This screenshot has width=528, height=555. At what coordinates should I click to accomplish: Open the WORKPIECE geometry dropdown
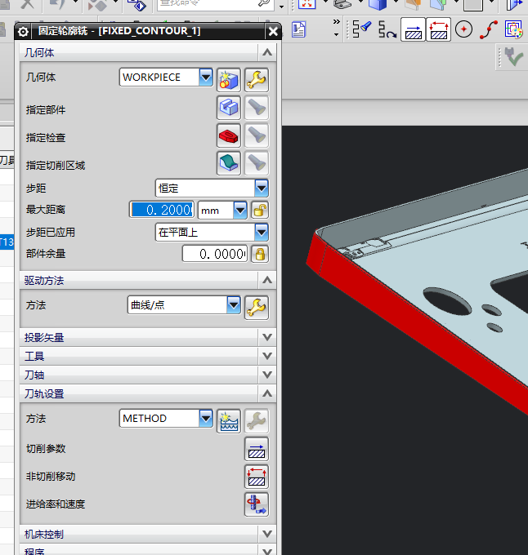[205, 78]
